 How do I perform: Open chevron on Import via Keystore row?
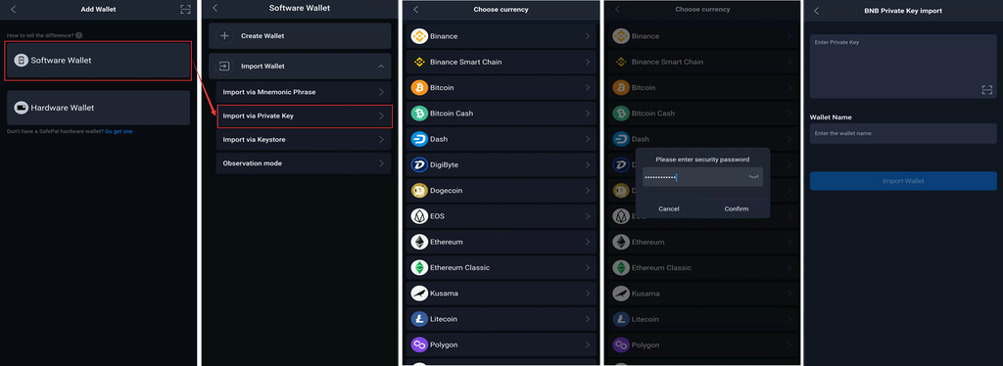pos(381,139)
